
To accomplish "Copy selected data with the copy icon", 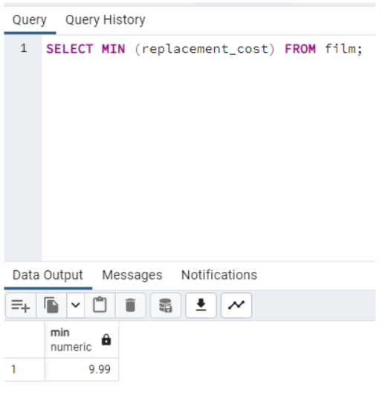I will pyautogui.click(x=51, y=305).
